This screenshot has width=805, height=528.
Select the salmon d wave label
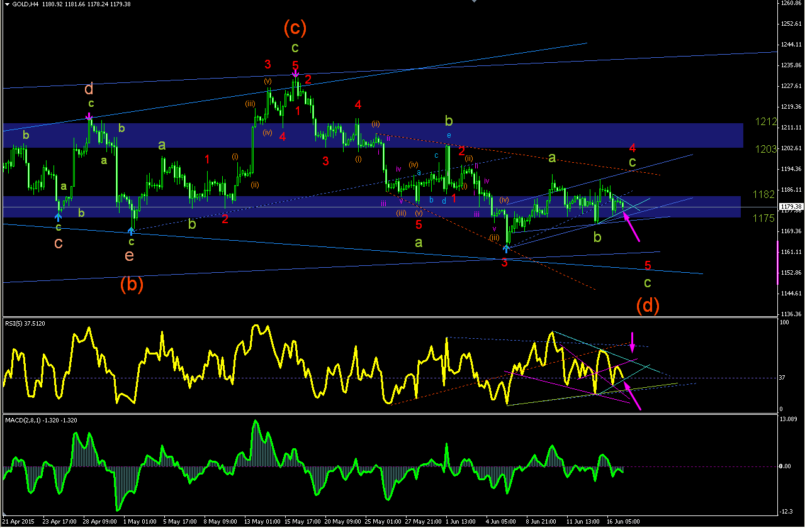tap(90, 89)
